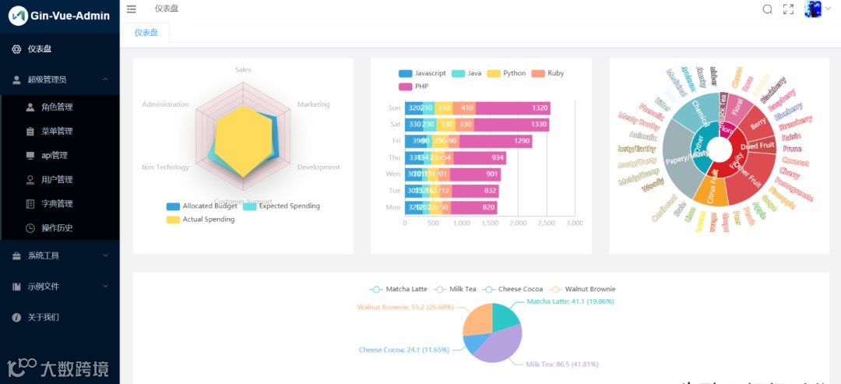The width and height of the screenshot is (841, 384).
Task: Click the Milk Tea pie slice
Action: point(501,346)
